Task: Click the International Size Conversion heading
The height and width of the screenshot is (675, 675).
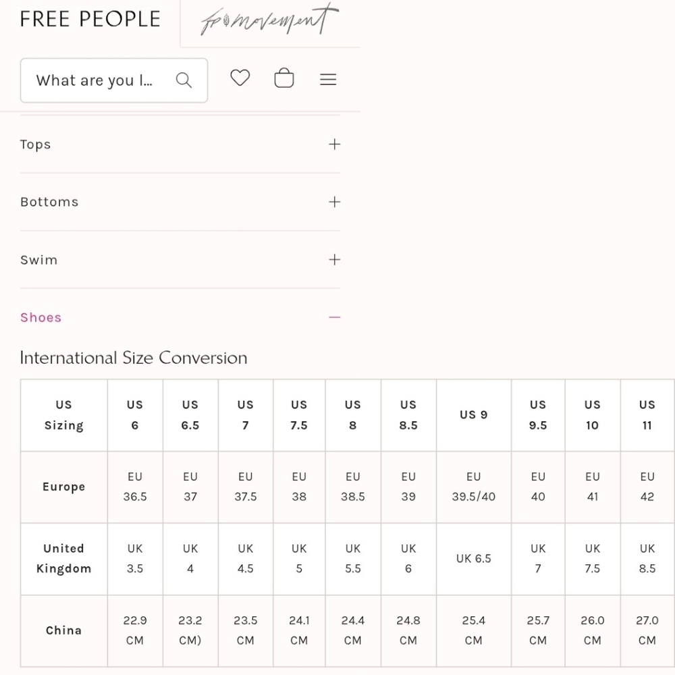Action: pyautogui.click(x=134, y=358)
